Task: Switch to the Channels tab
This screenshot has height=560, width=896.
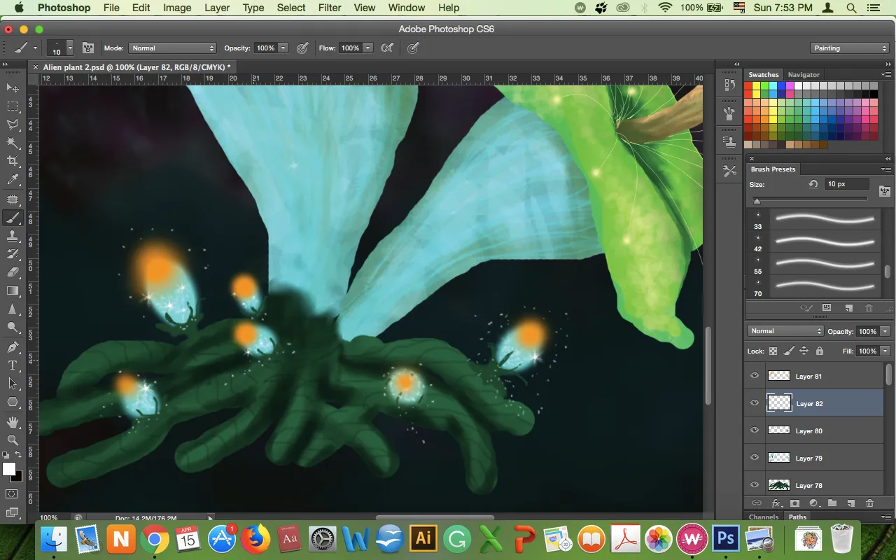Action: pyautogui.click(x=763, y=517)
